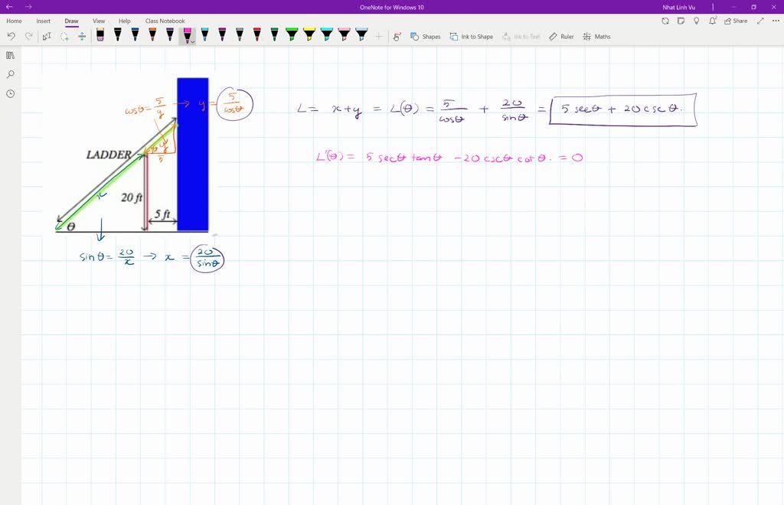Image resolution: width=784 pixels, height=505 pixels.
Task: Open the Class Notebook tab
Action: tap(164, 21)
